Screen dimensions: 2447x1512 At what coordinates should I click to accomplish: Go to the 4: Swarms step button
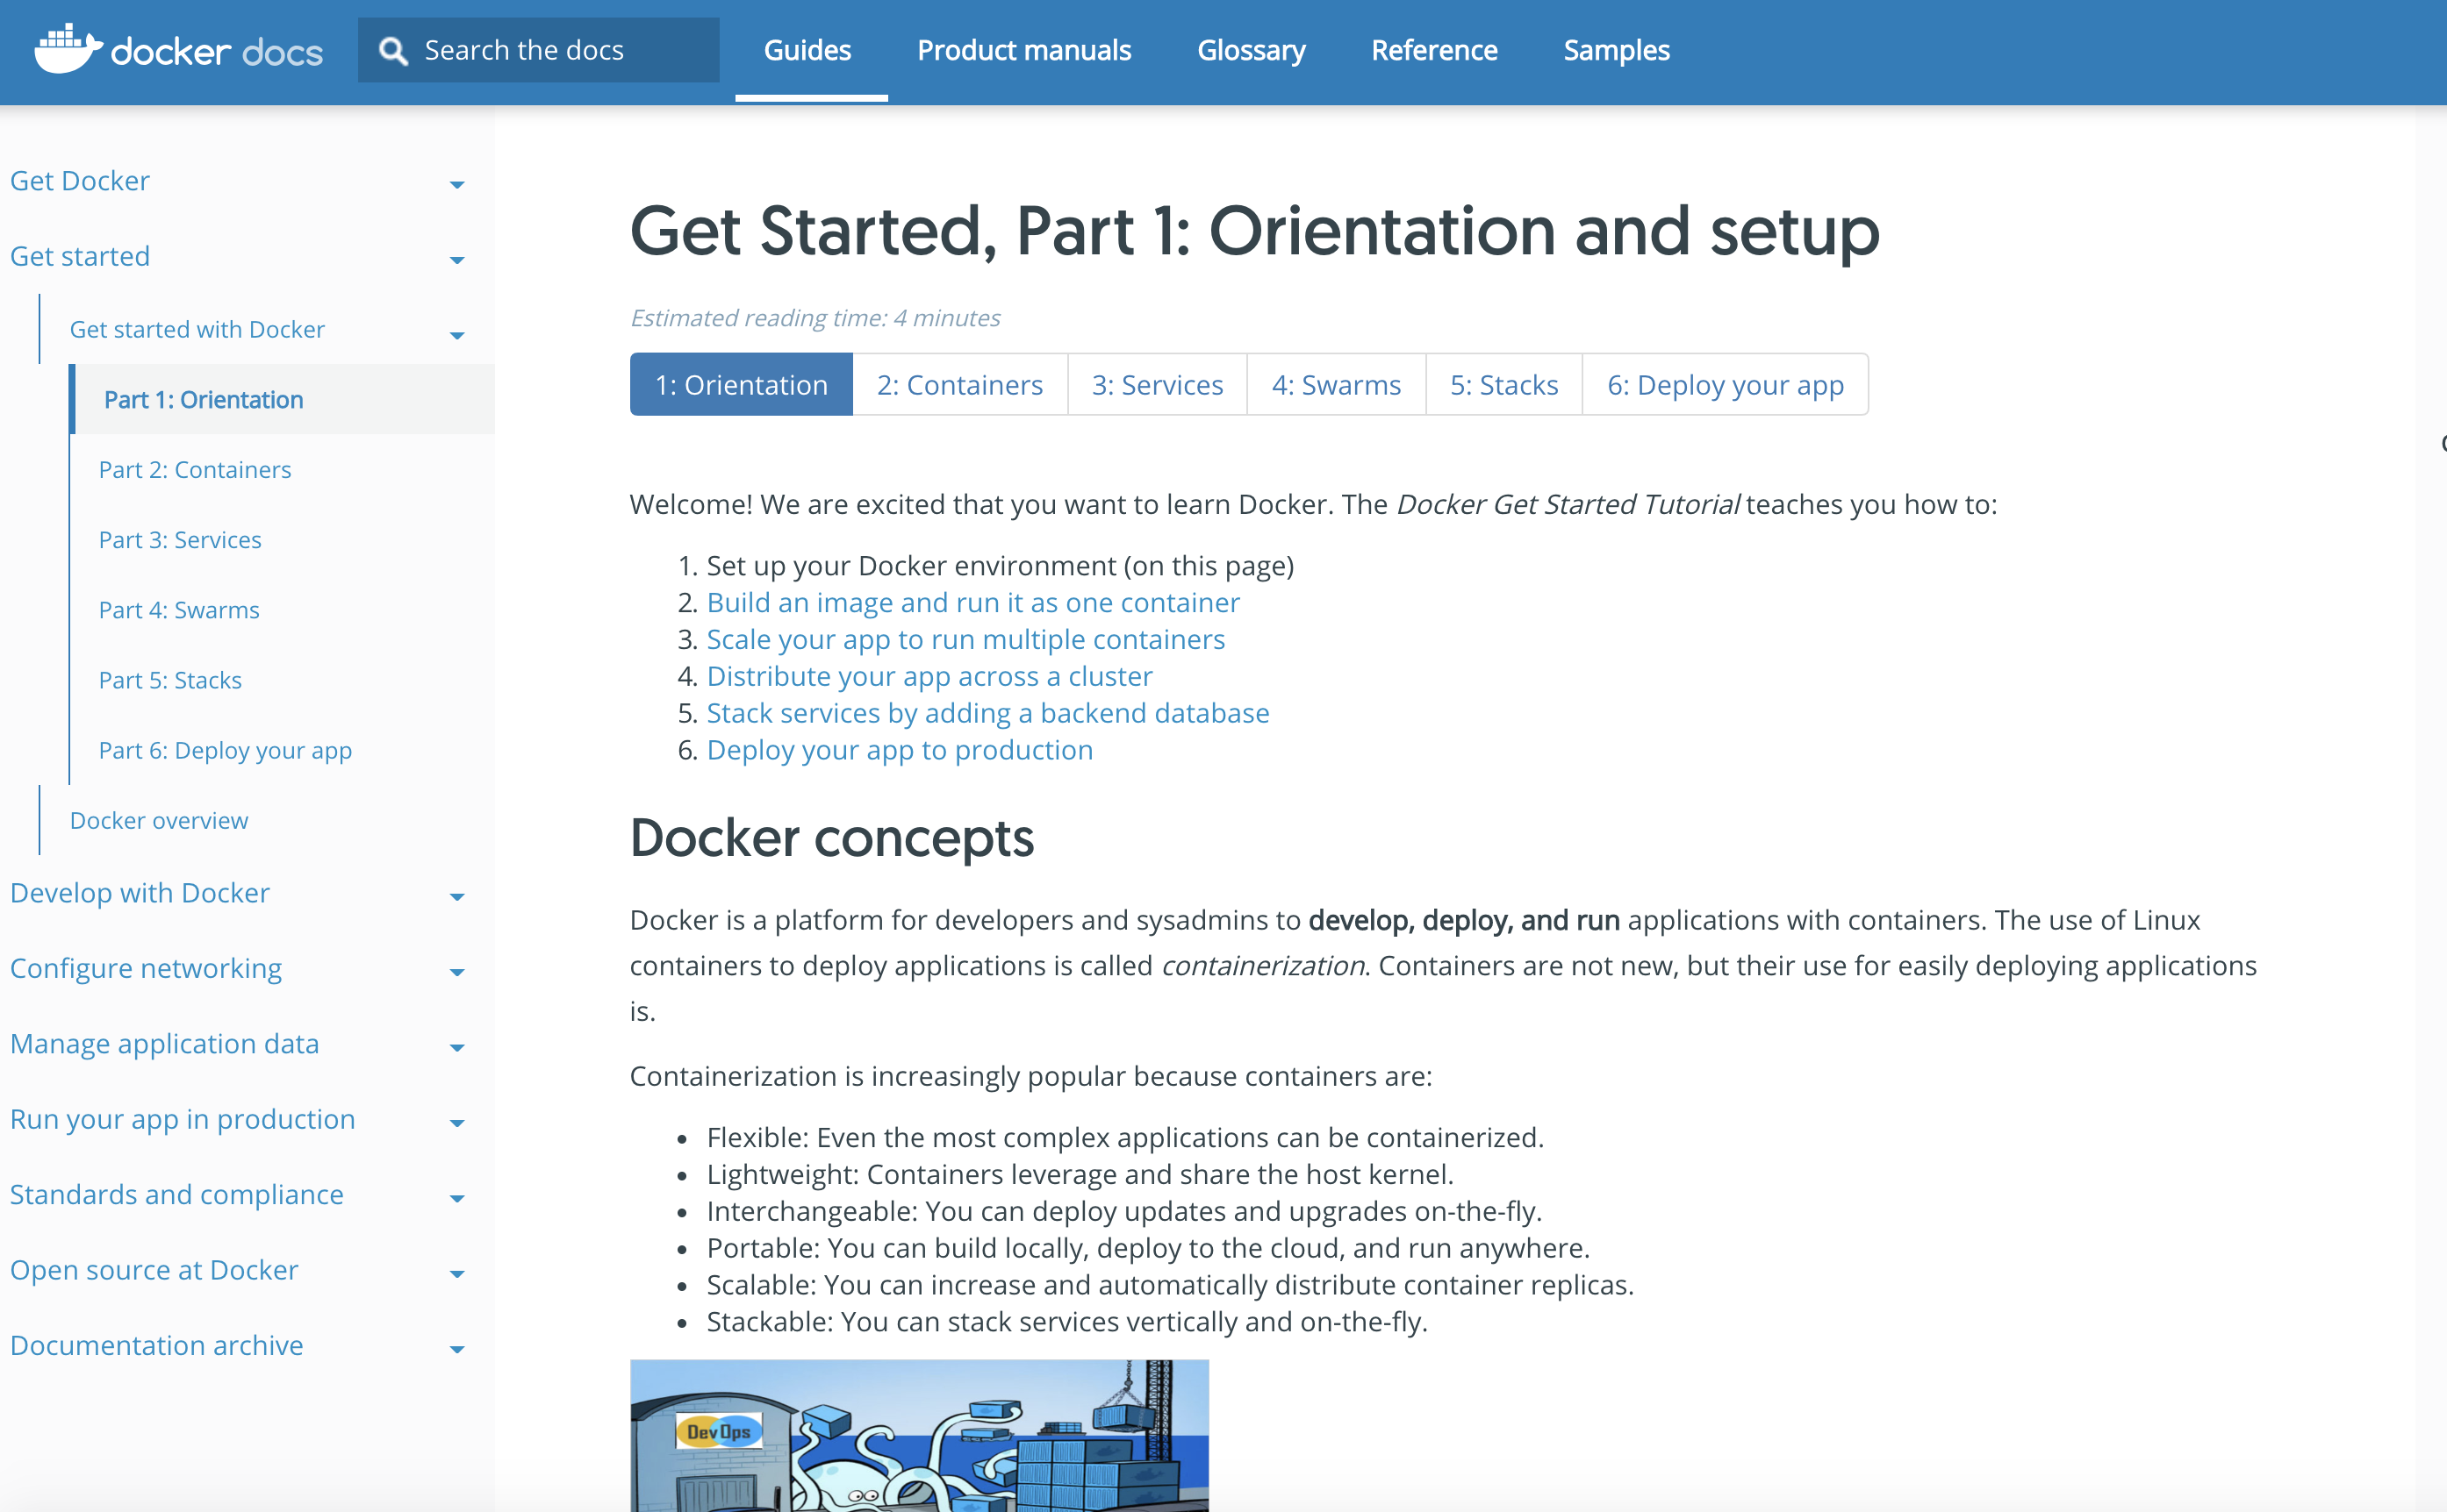click(1336, 384)
